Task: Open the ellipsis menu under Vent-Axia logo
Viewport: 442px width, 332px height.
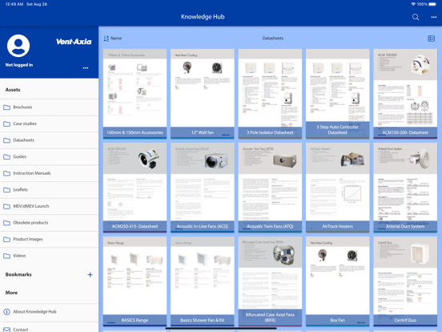Action: pos(86,68)
